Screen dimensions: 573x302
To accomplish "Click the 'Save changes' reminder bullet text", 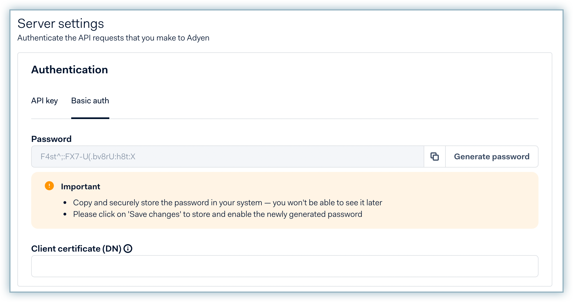I will pos(217,214).
